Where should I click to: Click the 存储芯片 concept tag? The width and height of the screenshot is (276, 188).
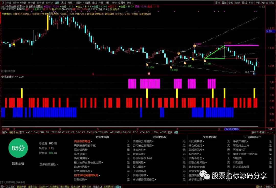[79, 14]
